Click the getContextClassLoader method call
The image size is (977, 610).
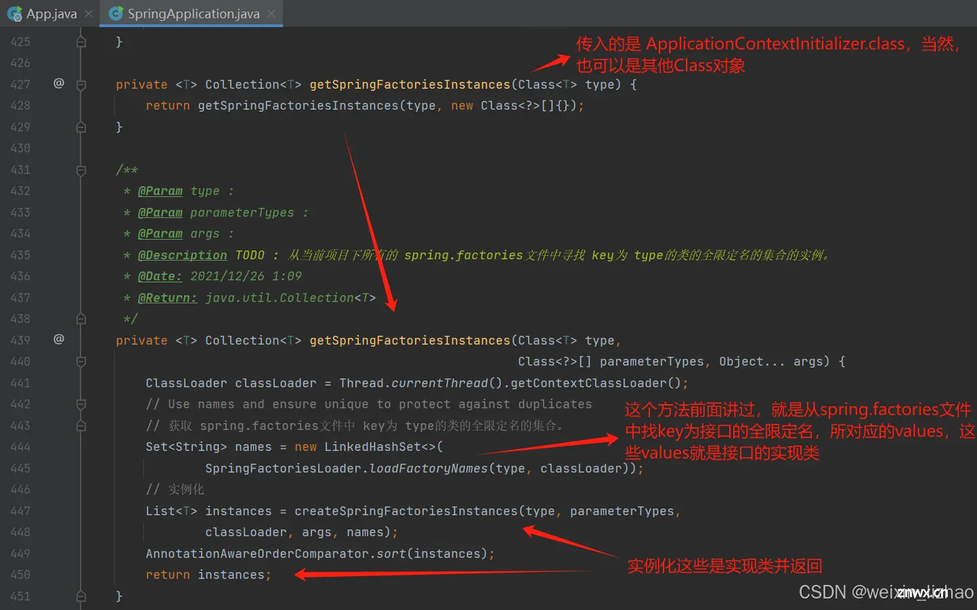point(588,383)
